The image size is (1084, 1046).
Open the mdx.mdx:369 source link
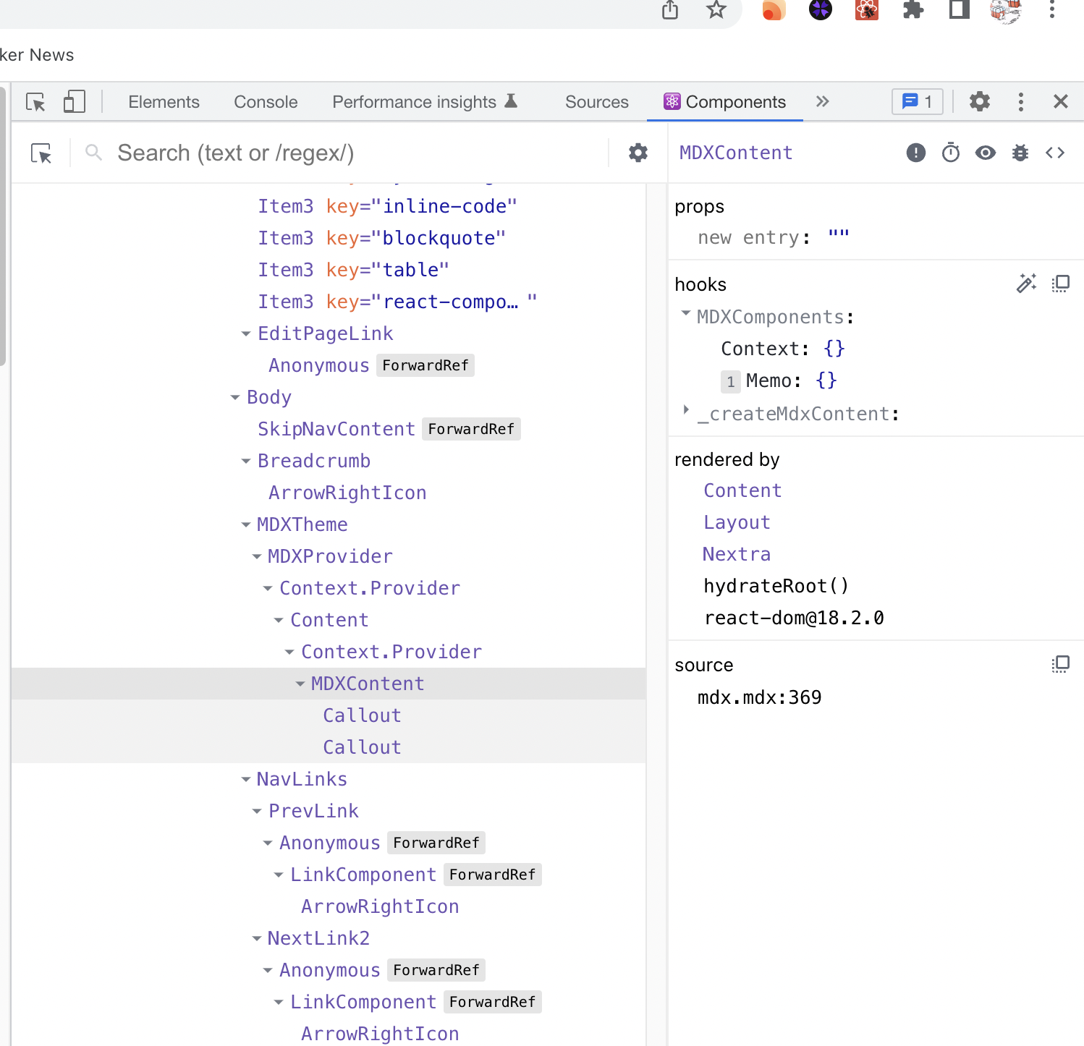click(x=759, y=697)
